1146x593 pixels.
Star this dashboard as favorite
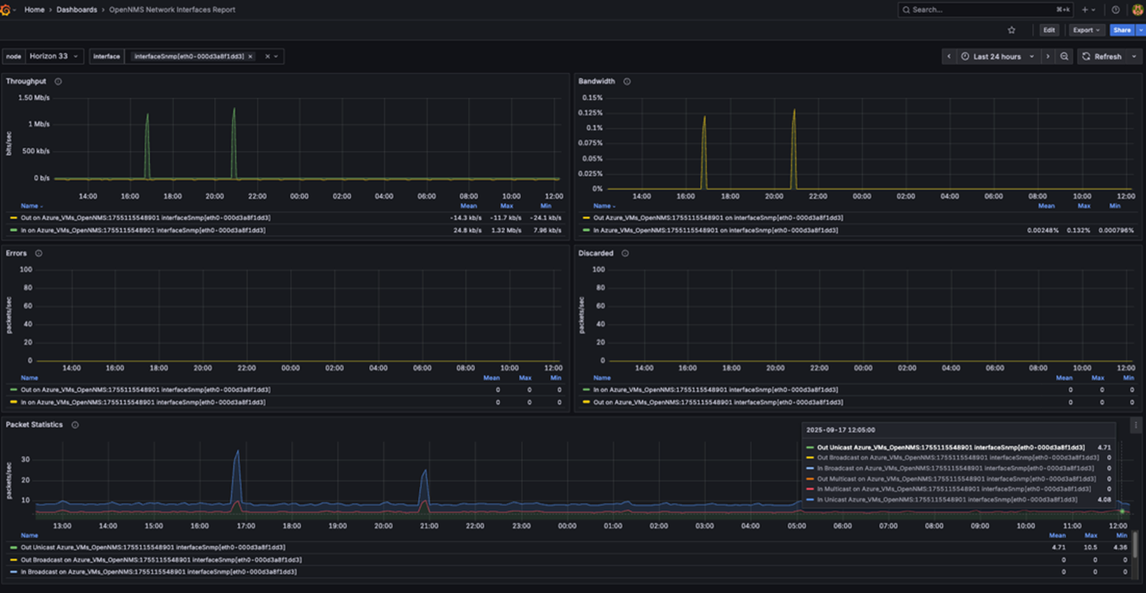(1011, 29)
